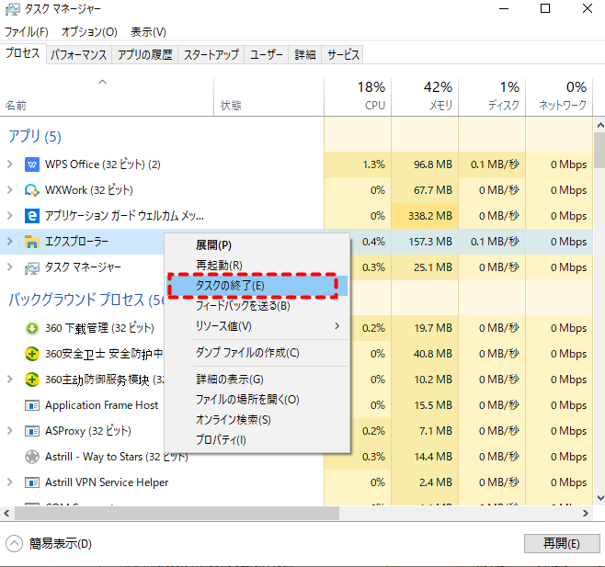Click the 338.2 MB memory cell
Image resolution: width=605 pixels, height=567 pixels.
point(425,216)
